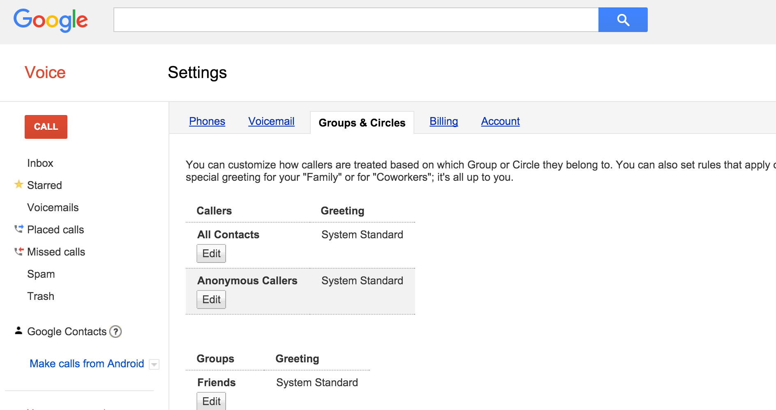The height and width of the screenshot is (410, 776).
Task: Open the Voicemail settings tab
Action: click(271, 121)
